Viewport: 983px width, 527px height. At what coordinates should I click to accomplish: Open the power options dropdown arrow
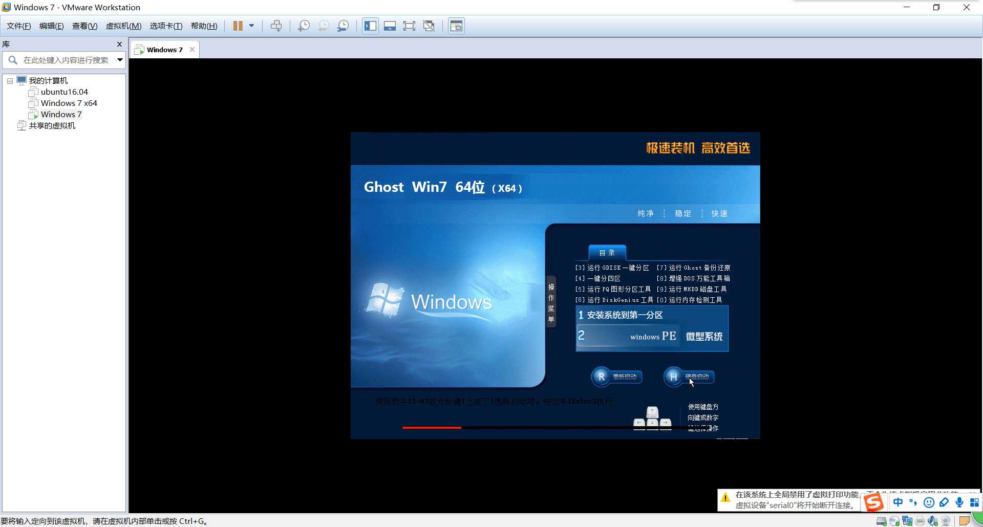pyautogui.click(x=251, y=26)
